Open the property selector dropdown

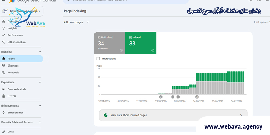[22, 11]
